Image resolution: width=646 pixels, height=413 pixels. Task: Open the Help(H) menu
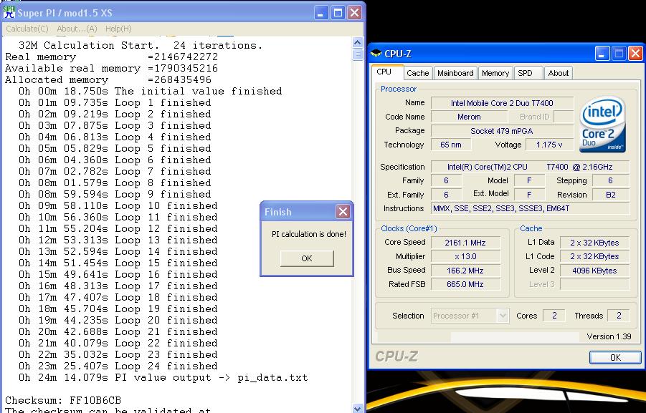[118, 29]
